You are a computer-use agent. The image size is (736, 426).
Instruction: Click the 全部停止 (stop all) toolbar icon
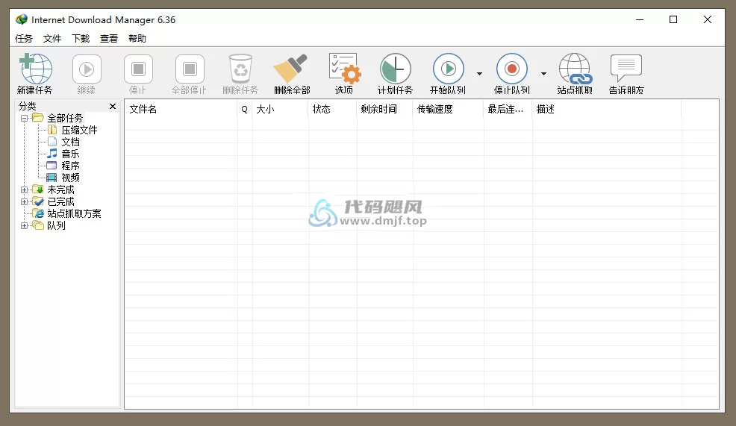point(190,69)
